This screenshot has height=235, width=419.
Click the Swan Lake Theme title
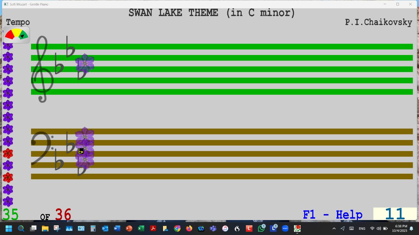tap(212, 13)
